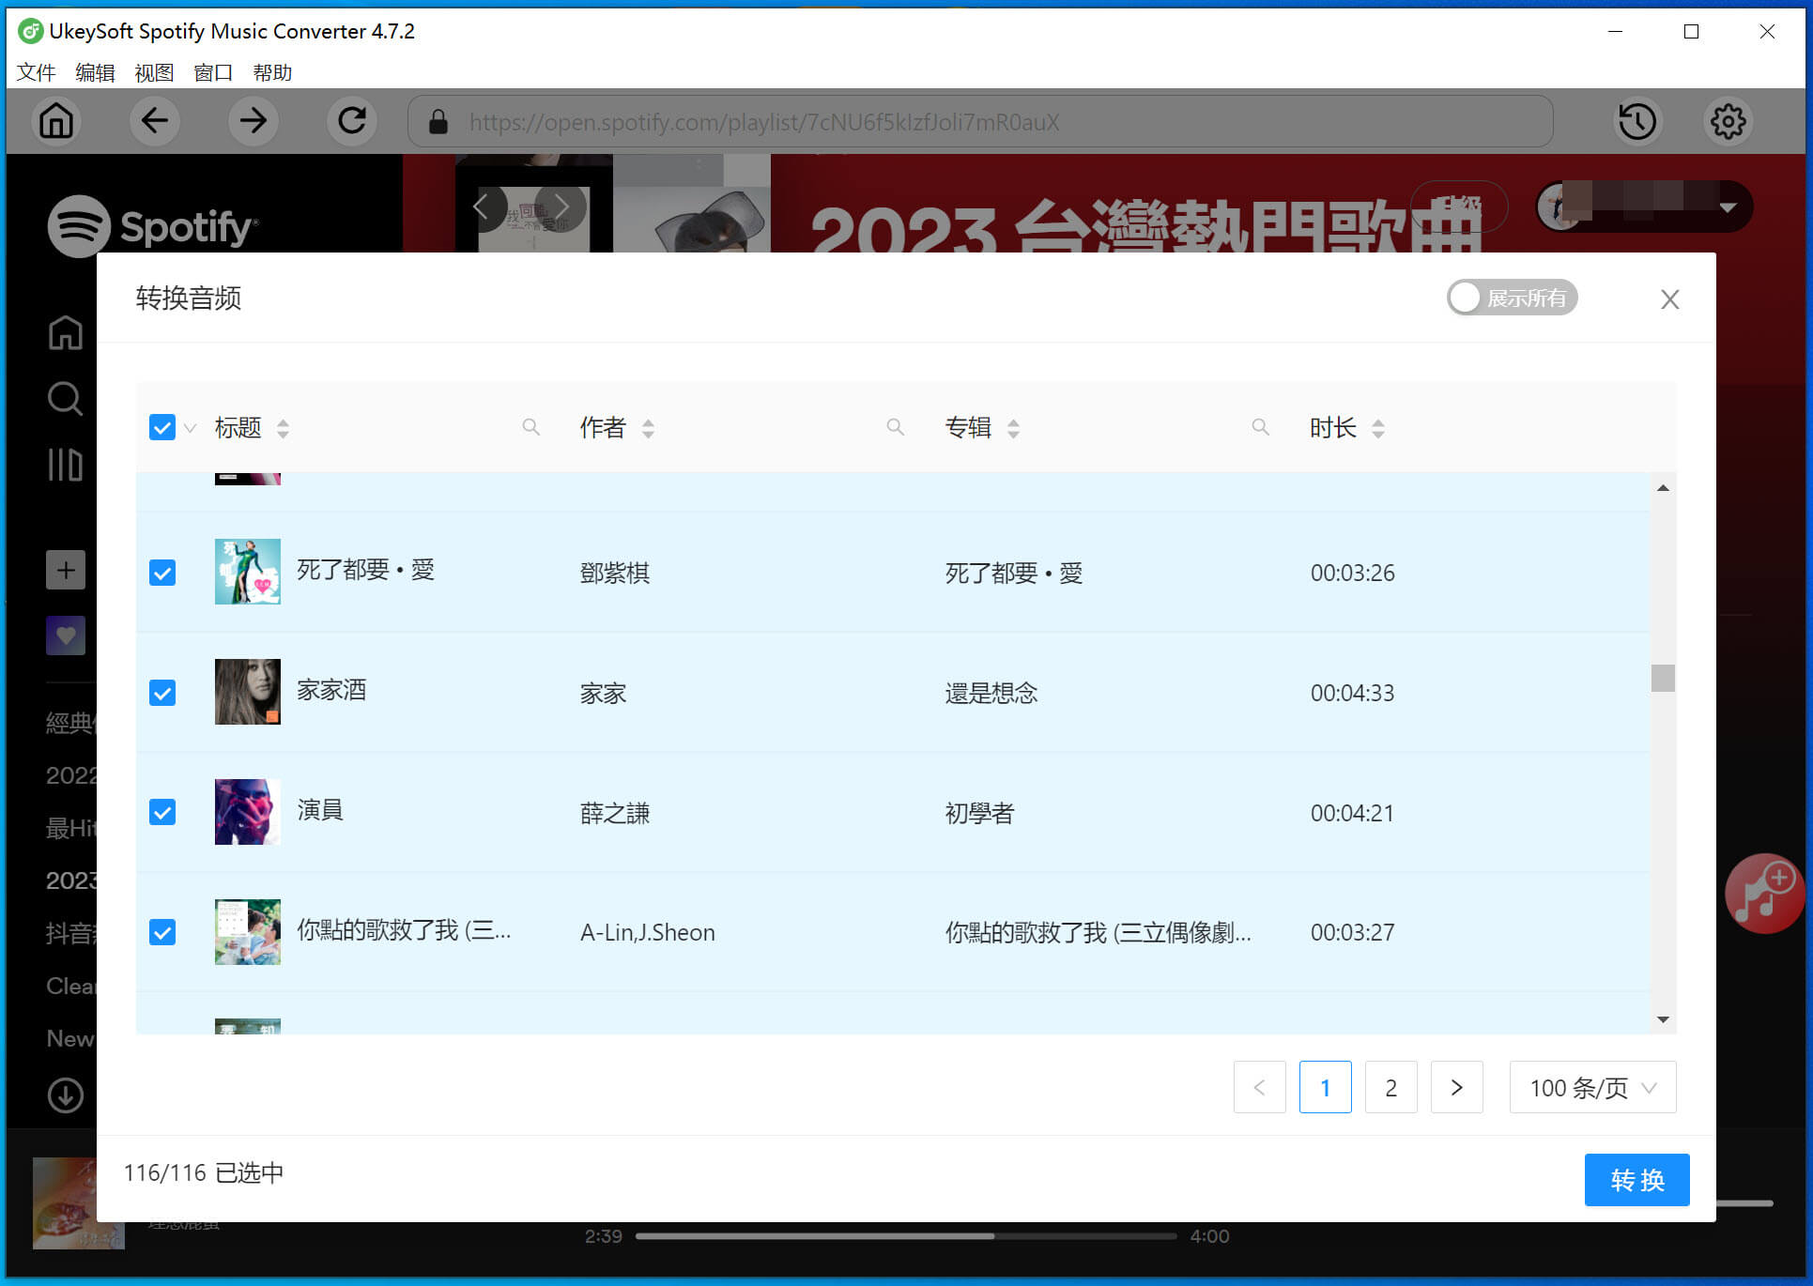
Task: Click next banner arrow on Spotify page
Action: click(x=561, y=207)
